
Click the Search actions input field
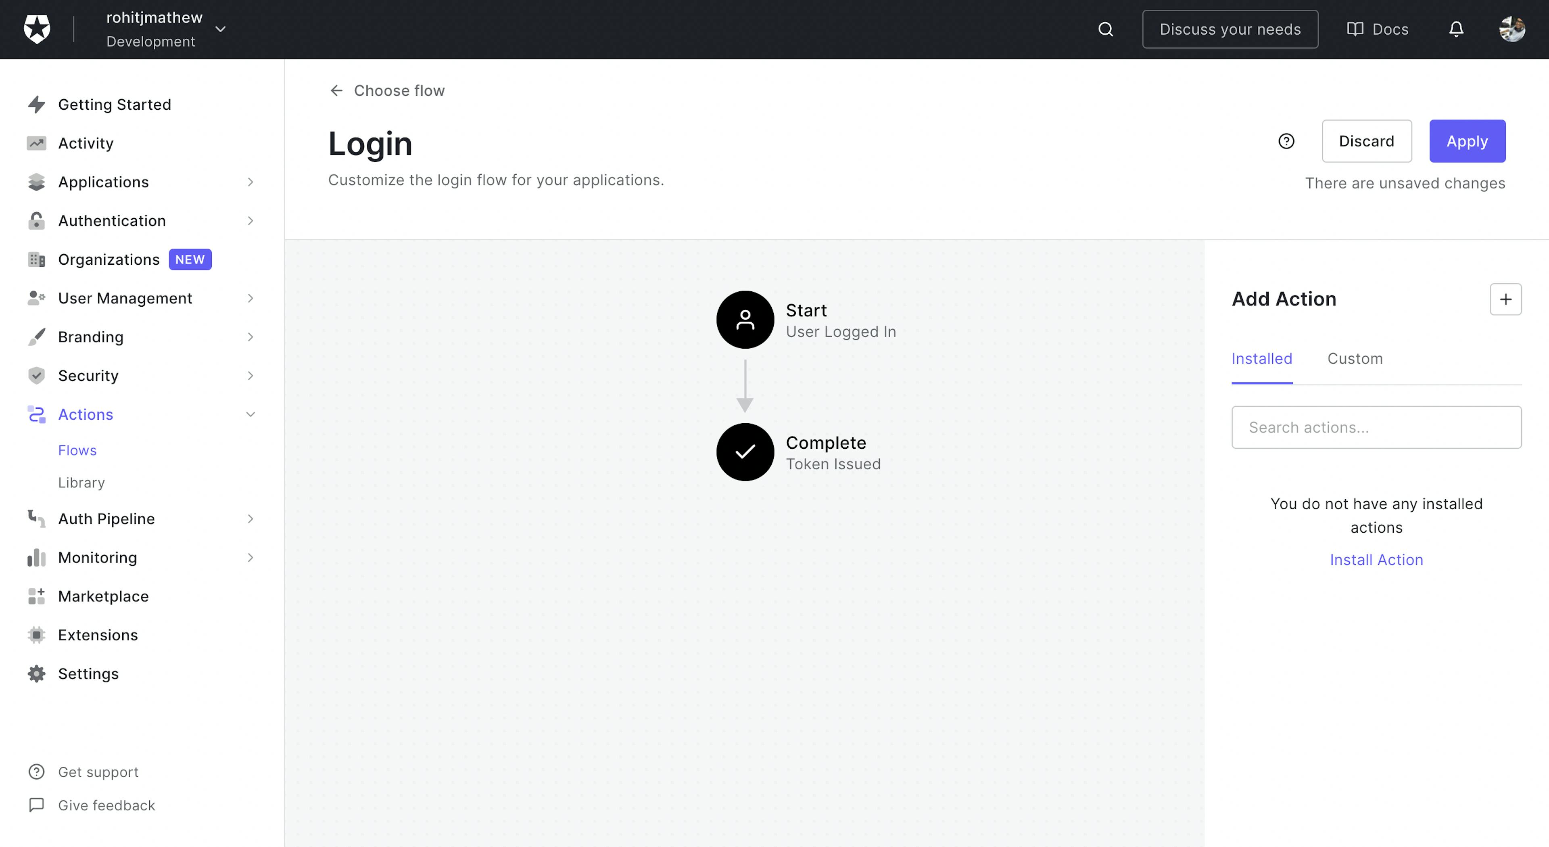click(x=1376, y=427)
